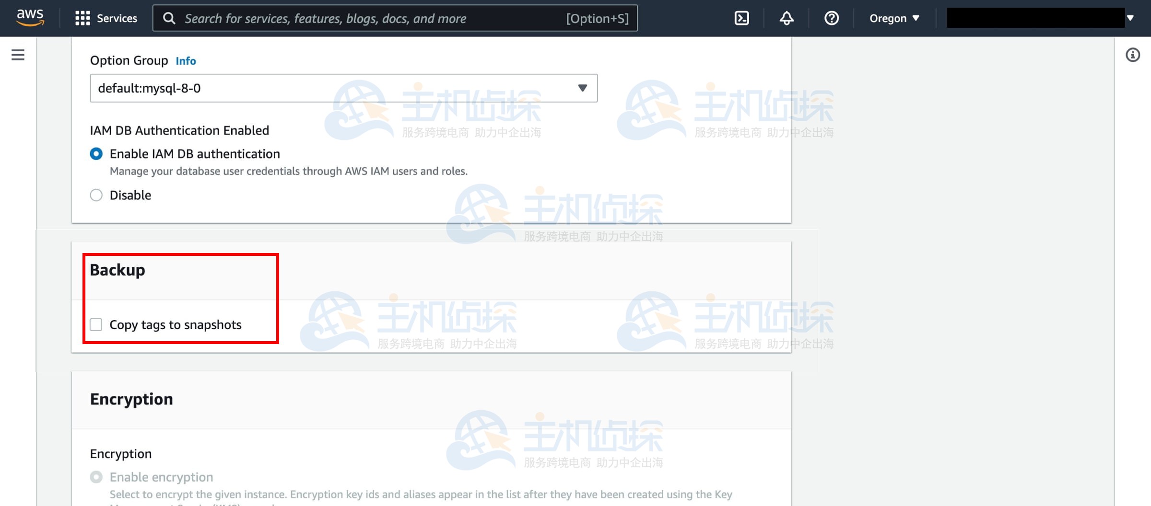Viewport: 1151px width, 506px height.
Task: Open the Services menu
Action: (106, 18)
